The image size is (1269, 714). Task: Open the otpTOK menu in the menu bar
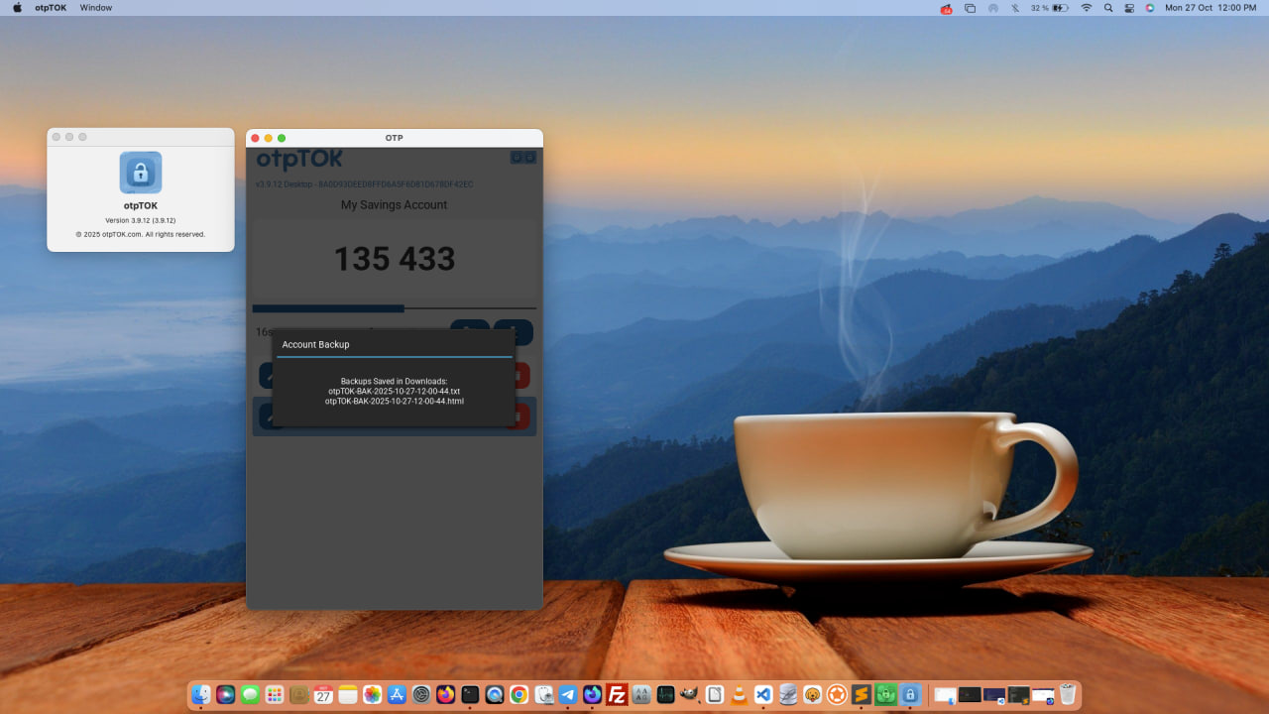pos(52,7)
